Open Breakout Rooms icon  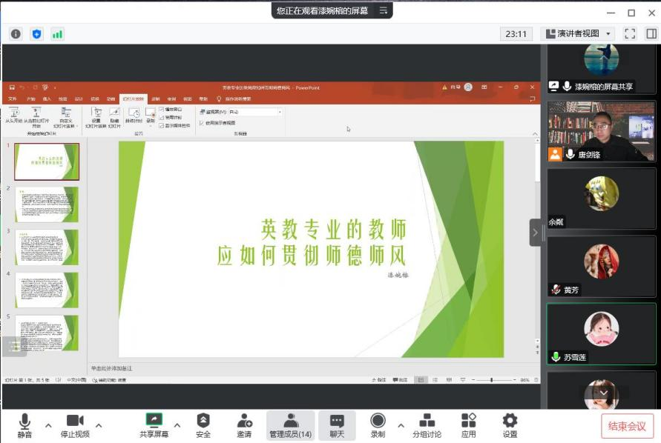click(x=427, y=421)
